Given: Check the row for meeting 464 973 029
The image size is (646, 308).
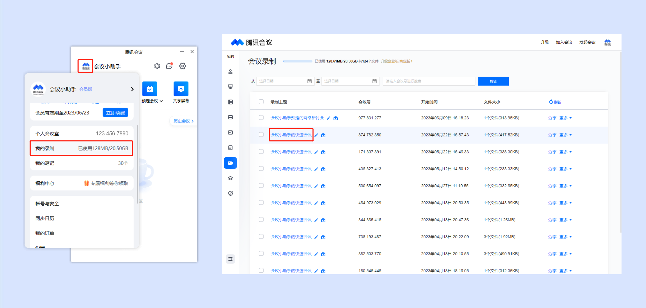Looking at the screenshot, I should coord(261,203).
